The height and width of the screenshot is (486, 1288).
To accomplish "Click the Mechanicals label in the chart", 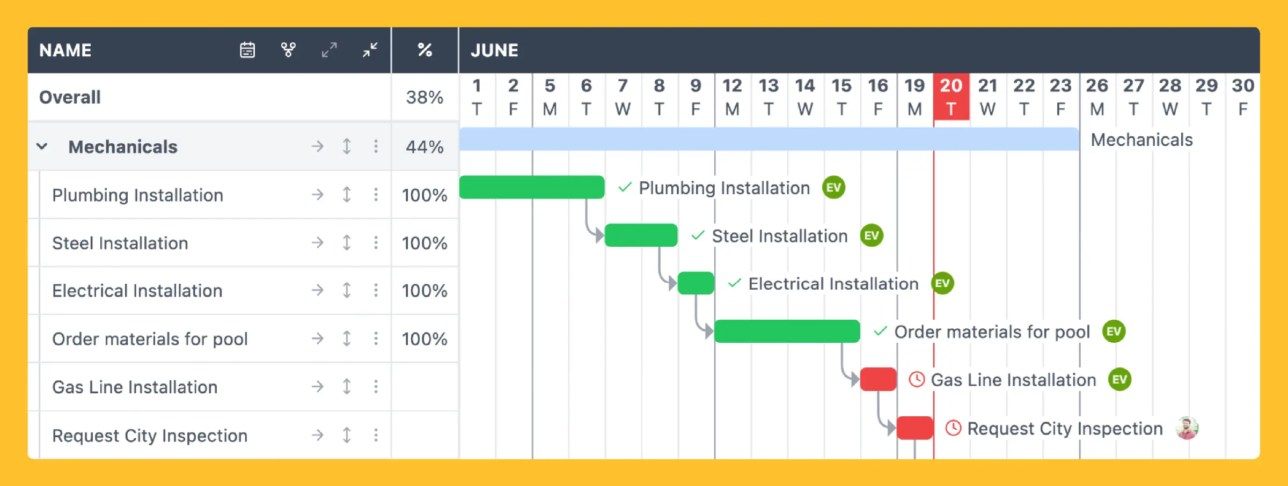I will point(1141,139).
